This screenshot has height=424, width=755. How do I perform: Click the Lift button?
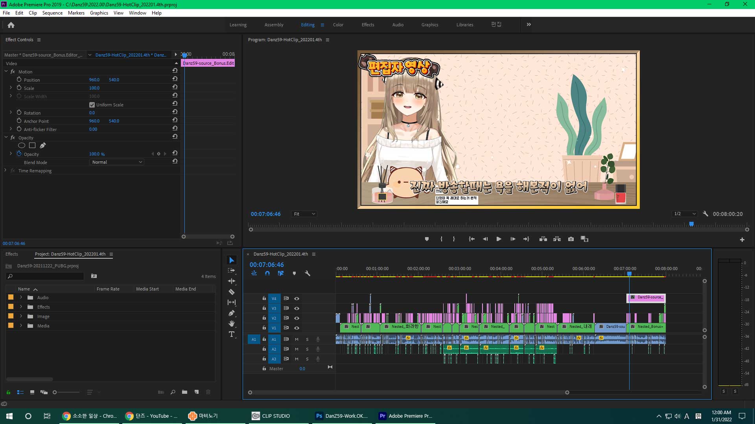coord(543,239)
